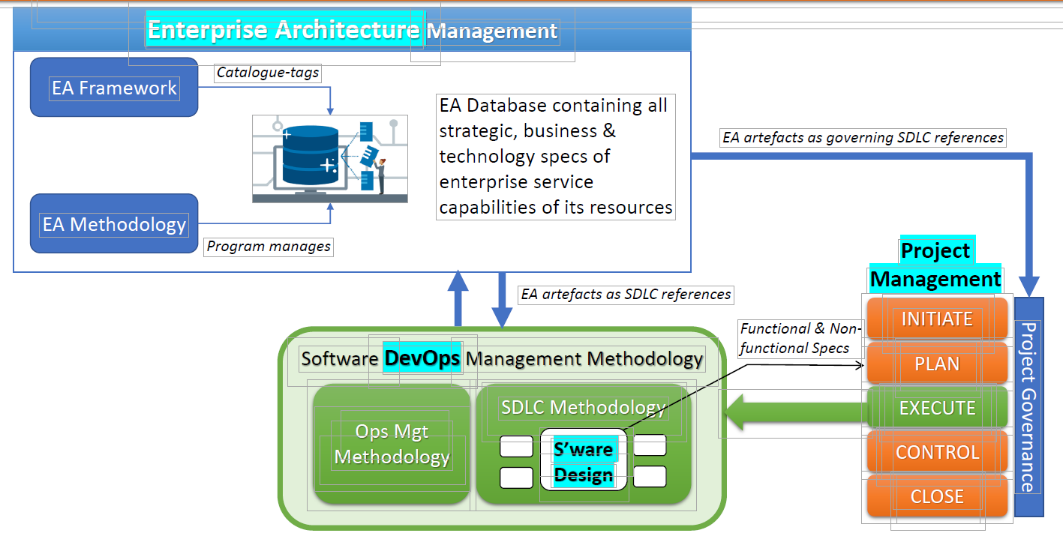The height and width of the screenshot is (536, 1063).
Task: Select the PLAN phase block
Action: pos(937,364)
